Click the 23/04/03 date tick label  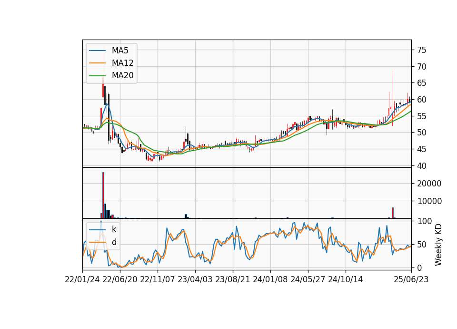click(195, 279)
